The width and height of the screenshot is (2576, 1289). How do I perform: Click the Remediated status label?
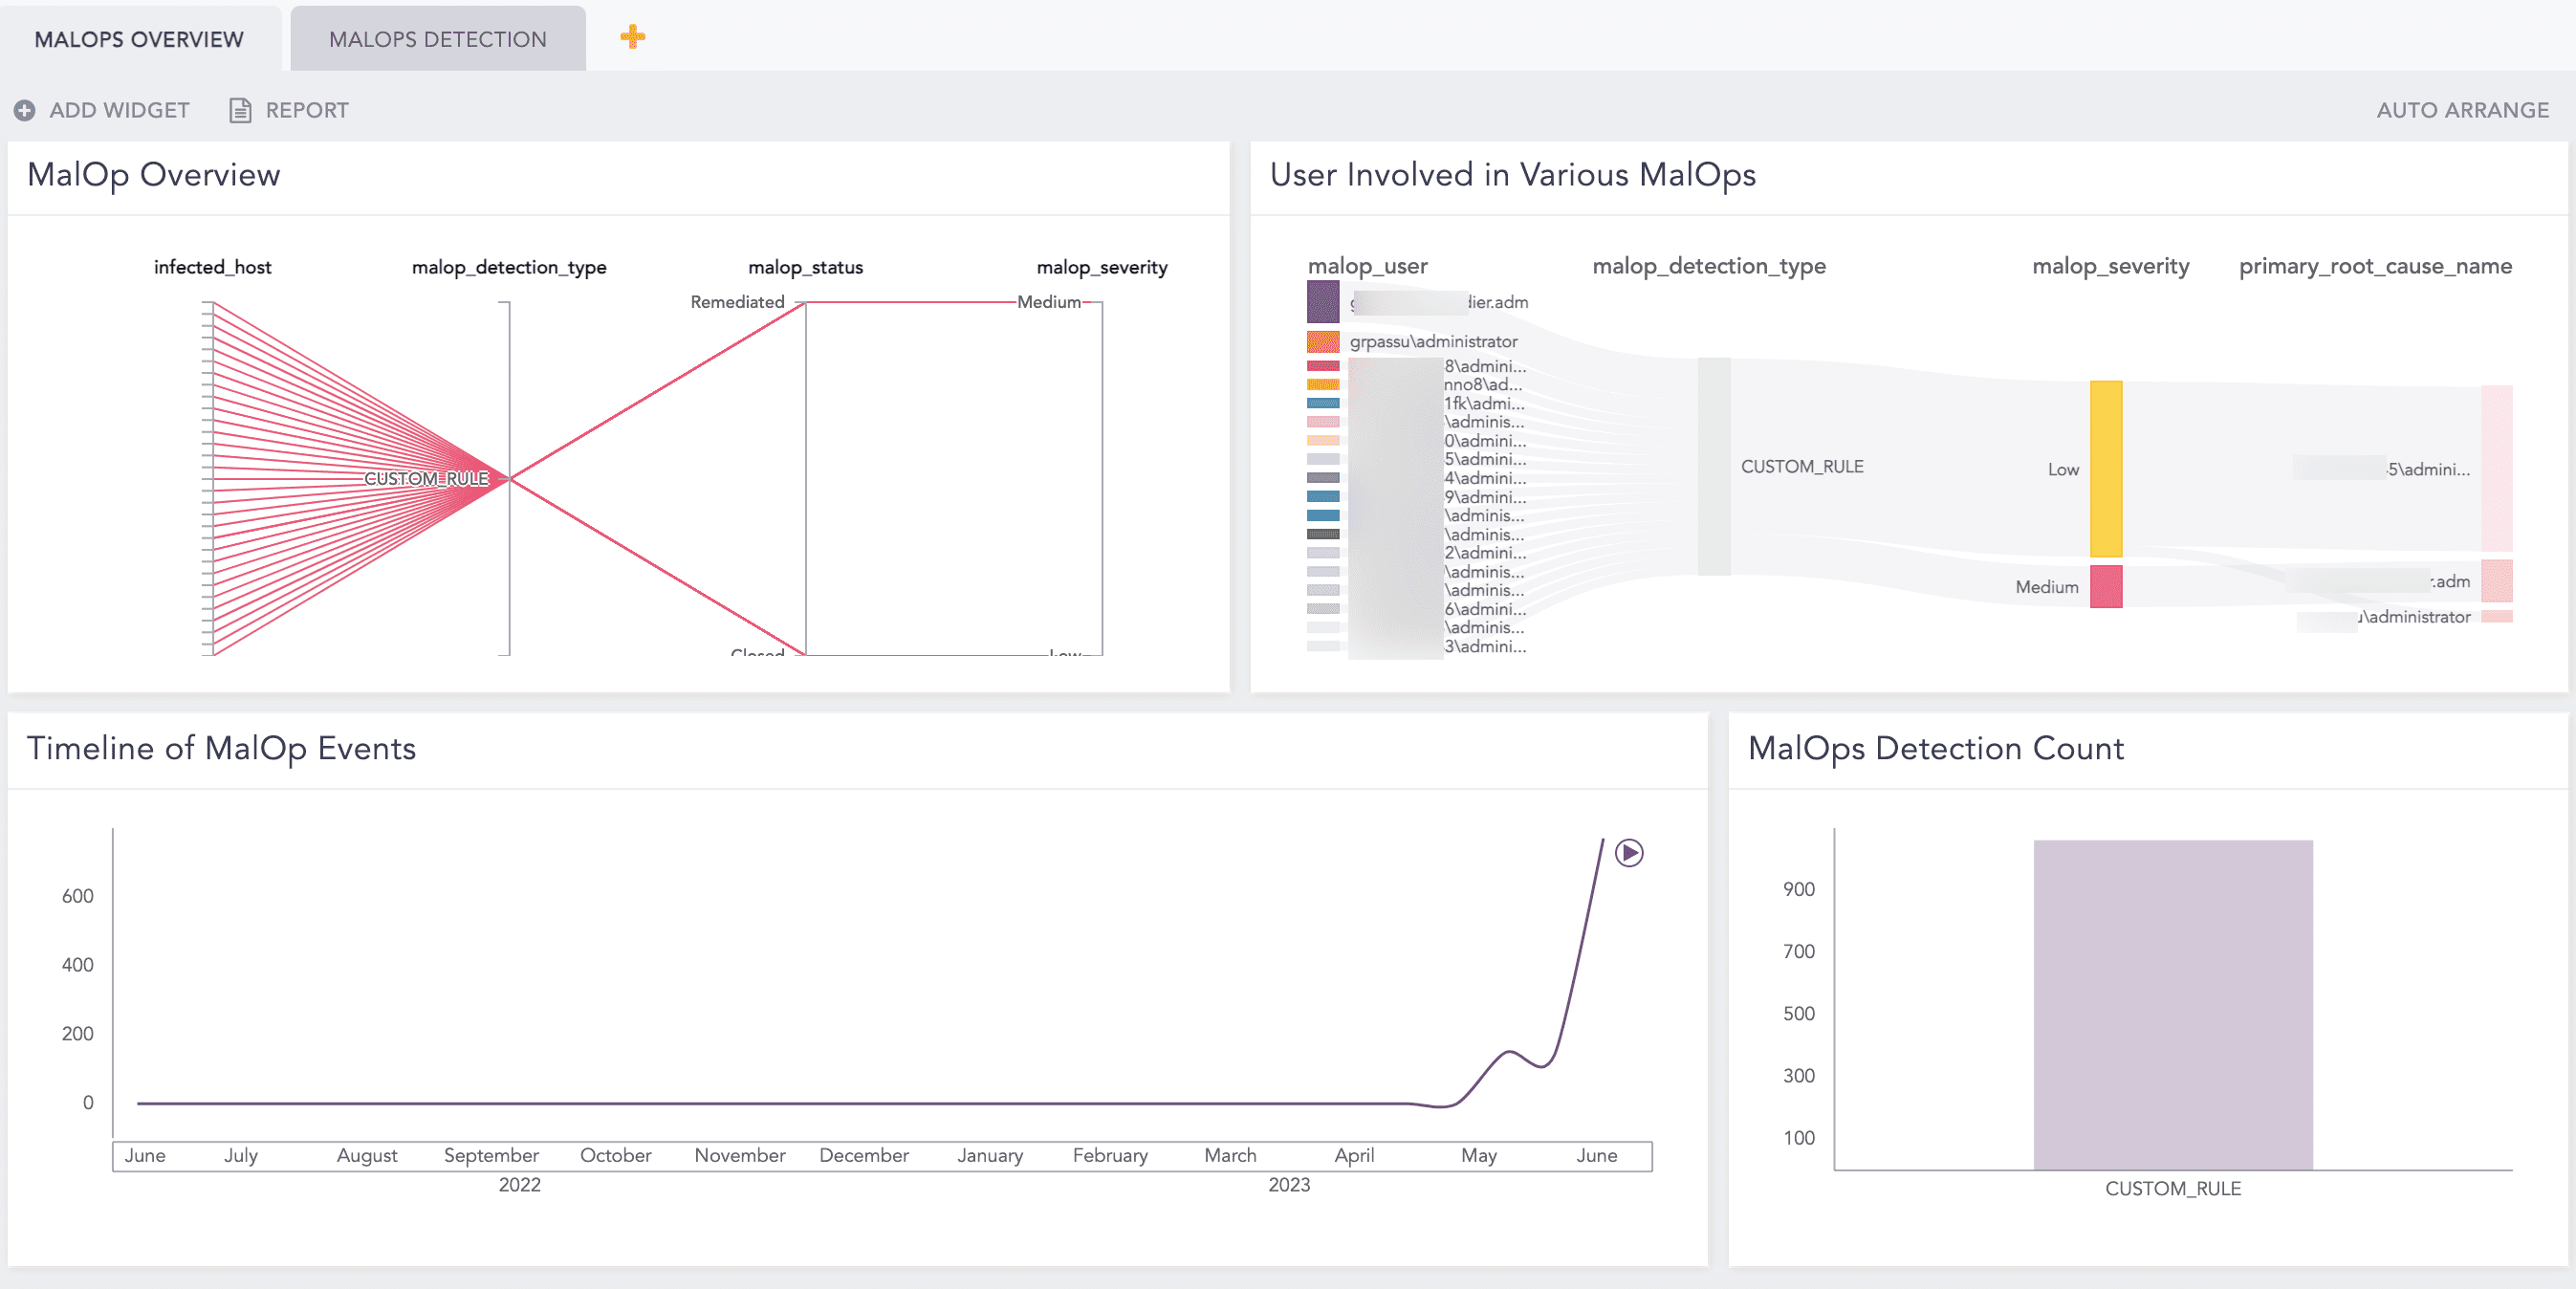tap(737, 301)
